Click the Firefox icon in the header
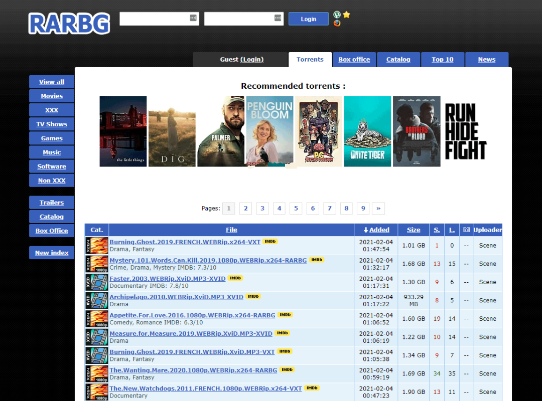Viewport: 542px width, 401px height. click(337, 23)
